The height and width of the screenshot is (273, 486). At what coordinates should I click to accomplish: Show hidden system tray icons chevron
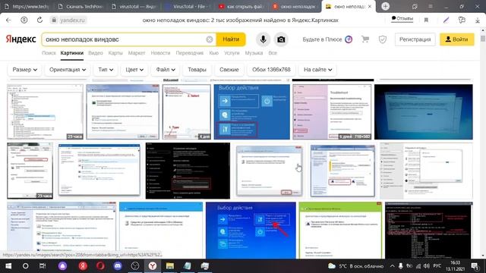tap(392, 266)
